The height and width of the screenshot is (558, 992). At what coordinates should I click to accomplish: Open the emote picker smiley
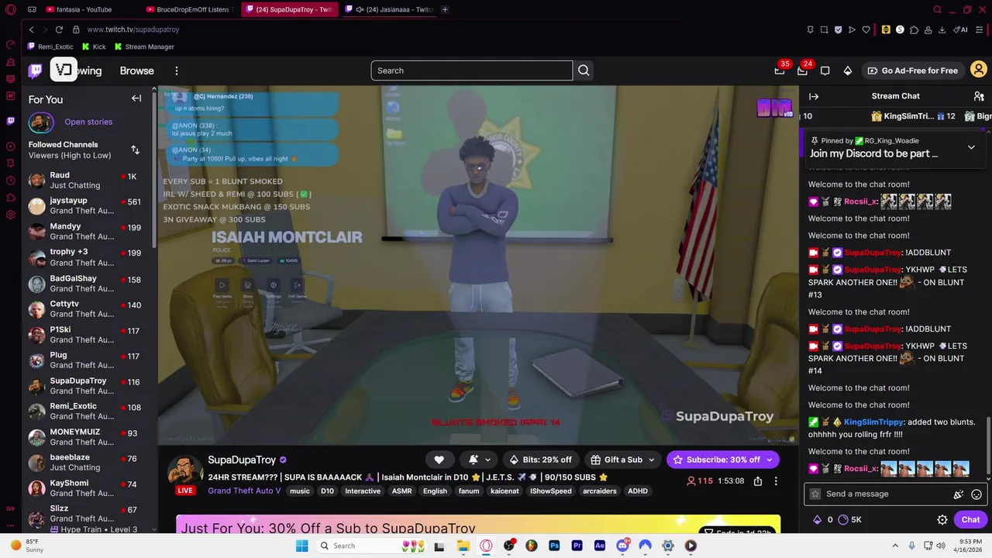pyautogui.click(x=976, y=494)
